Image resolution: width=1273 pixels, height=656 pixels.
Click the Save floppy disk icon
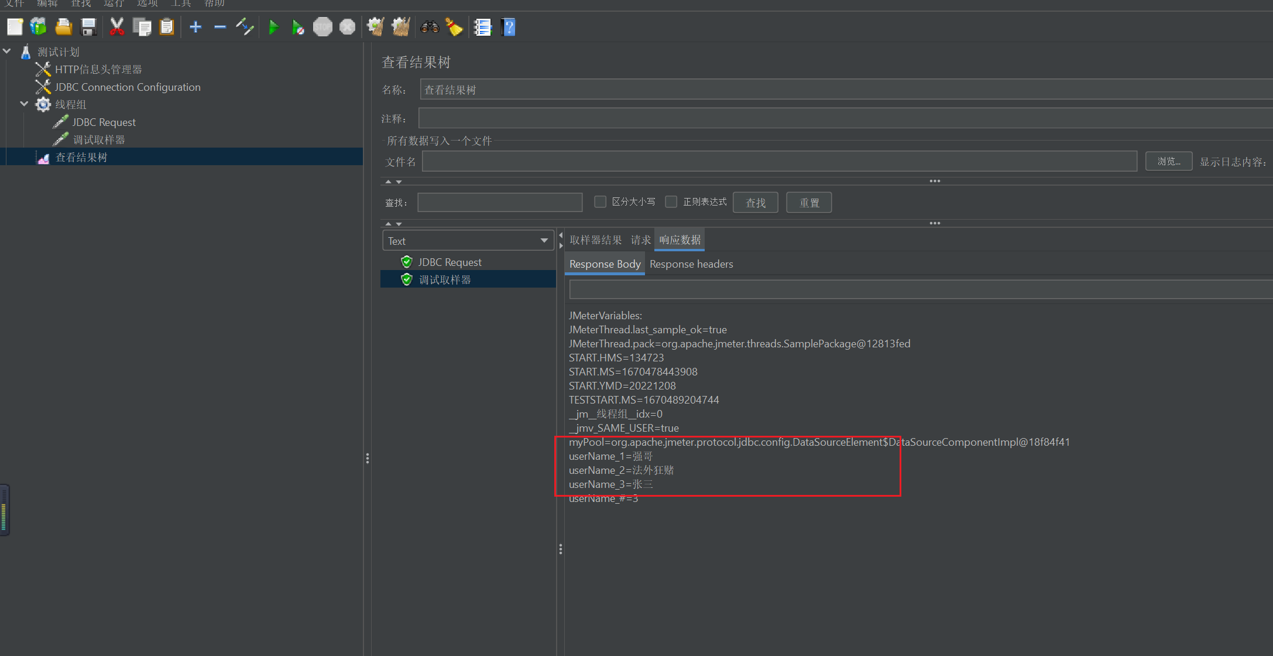click(x=88, y=27)
